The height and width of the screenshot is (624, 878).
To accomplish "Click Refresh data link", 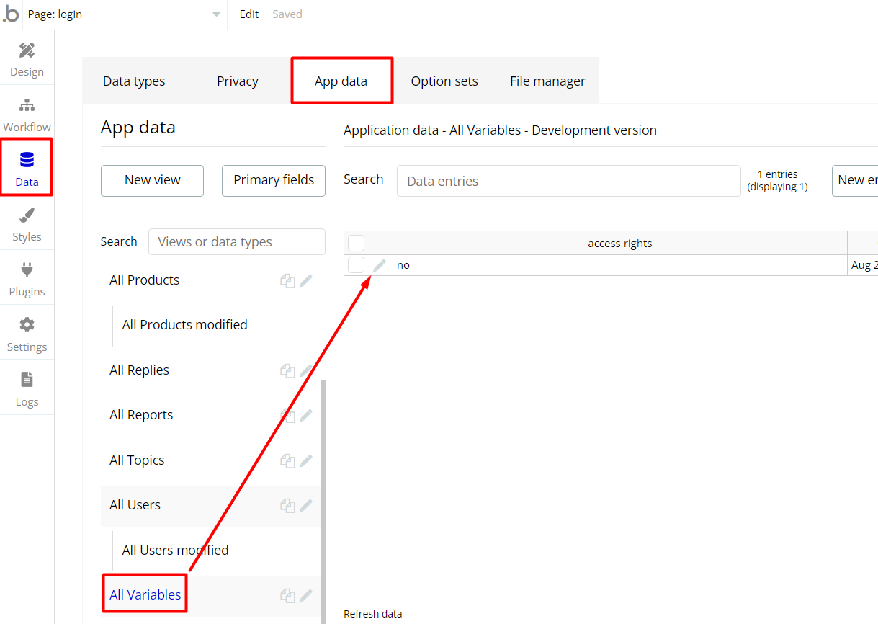I will pyautogui.click(x=372, y=614).
